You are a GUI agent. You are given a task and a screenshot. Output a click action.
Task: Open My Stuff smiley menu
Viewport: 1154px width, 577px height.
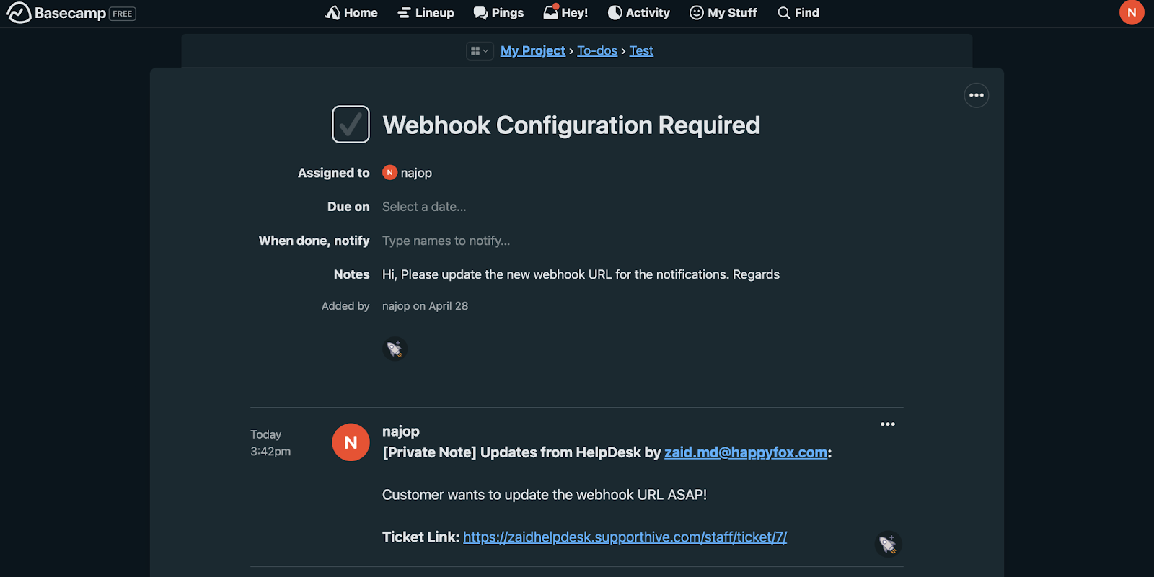(x=723, y=13)
